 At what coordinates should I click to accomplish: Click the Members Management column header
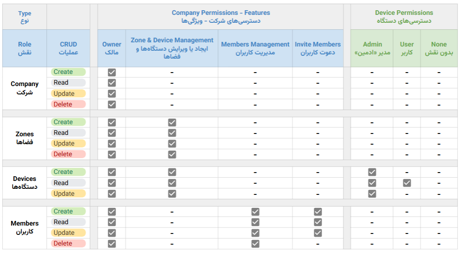coord(255,48)
